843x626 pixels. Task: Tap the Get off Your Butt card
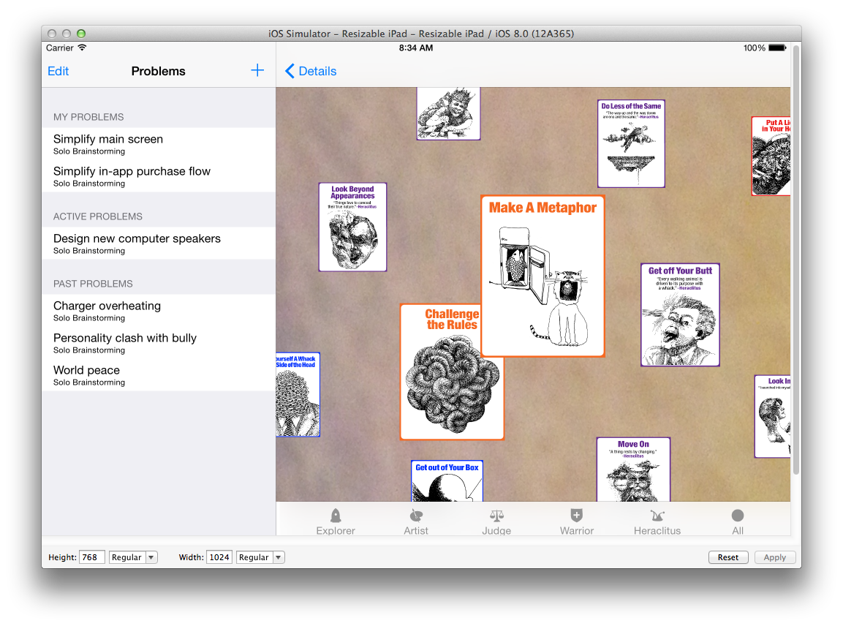coord(680,314)
